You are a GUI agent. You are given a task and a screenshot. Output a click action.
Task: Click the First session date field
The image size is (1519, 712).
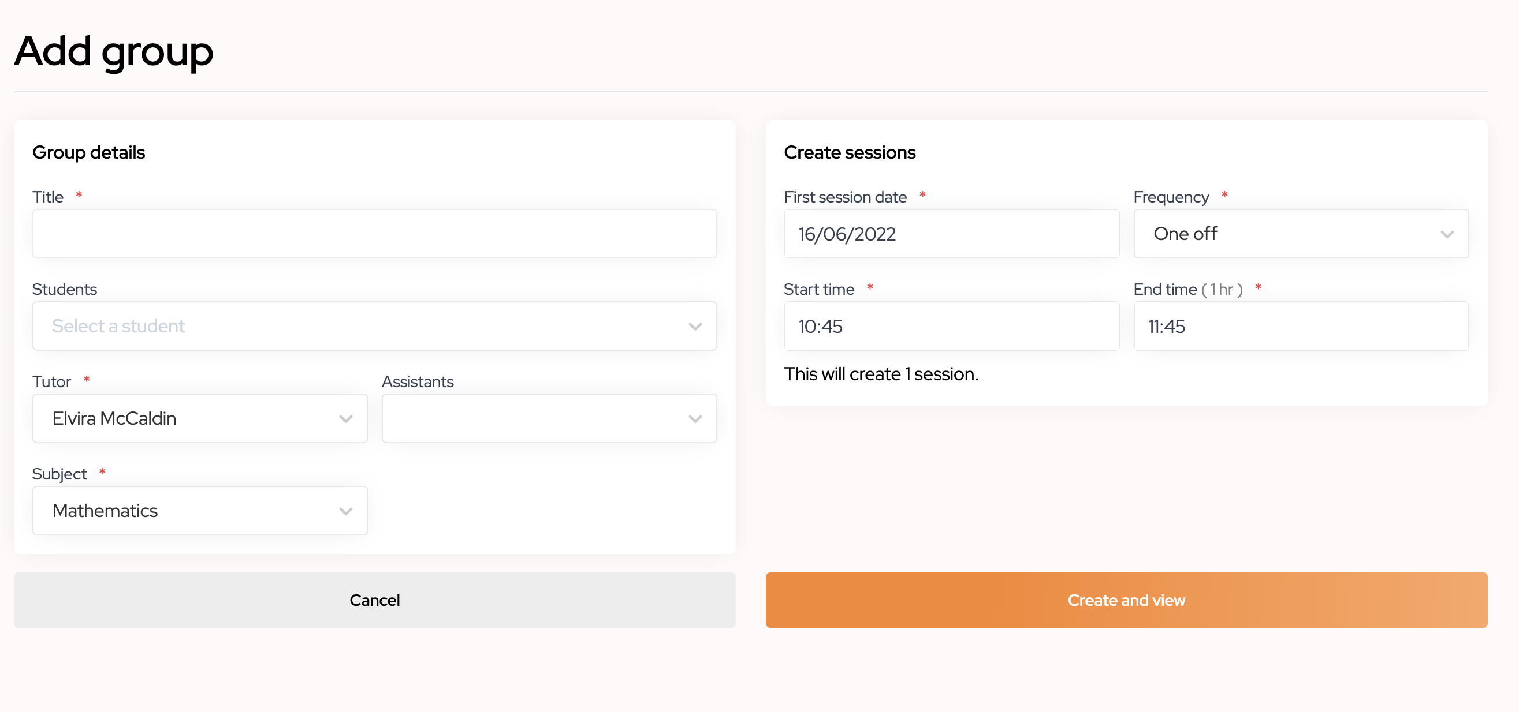pos(951,234)
